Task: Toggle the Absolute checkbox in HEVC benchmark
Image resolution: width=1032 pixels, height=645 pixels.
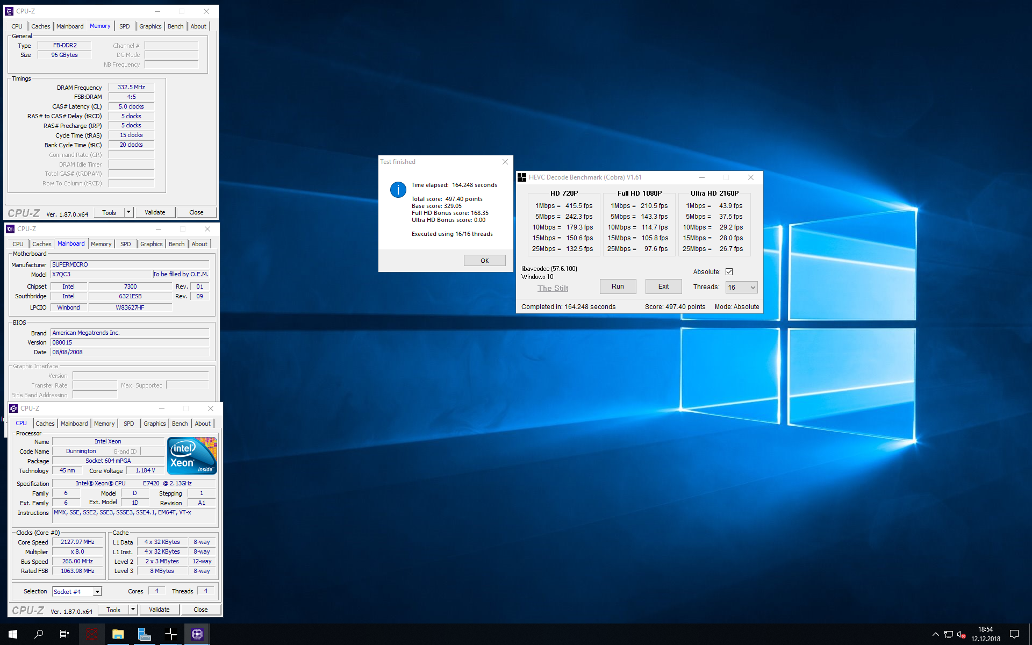Action: (729, 272)
